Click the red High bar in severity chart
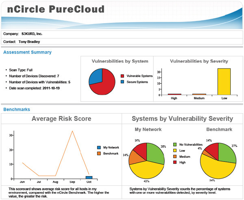Viewport: 244px width, 200px height. point(174,94)
